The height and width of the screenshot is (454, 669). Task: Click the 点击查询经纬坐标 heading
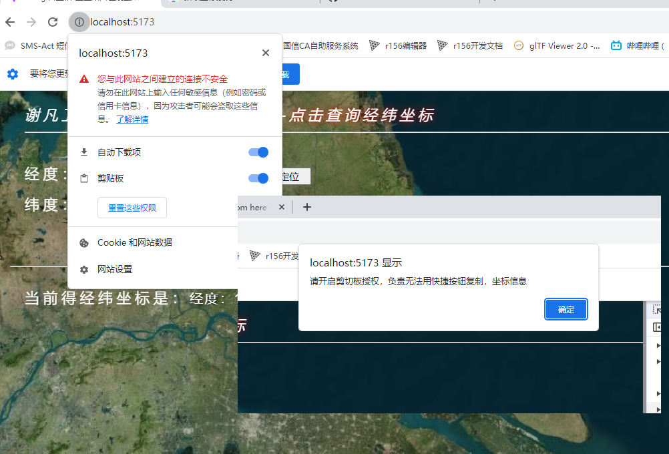coord(361,116)
